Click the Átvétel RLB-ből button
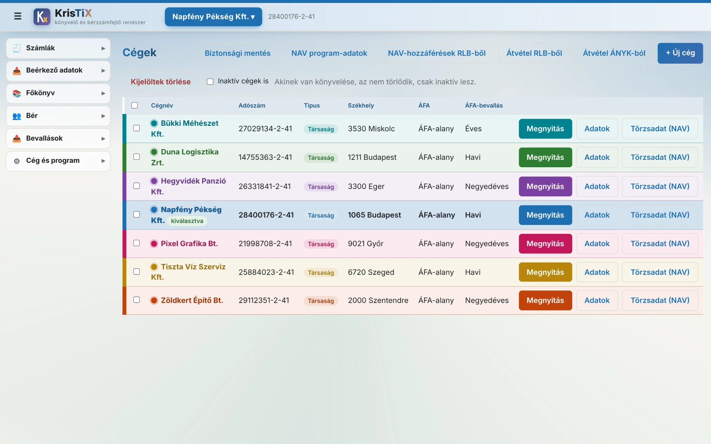Screen dimensions: 711x444 tap(534, 53)
